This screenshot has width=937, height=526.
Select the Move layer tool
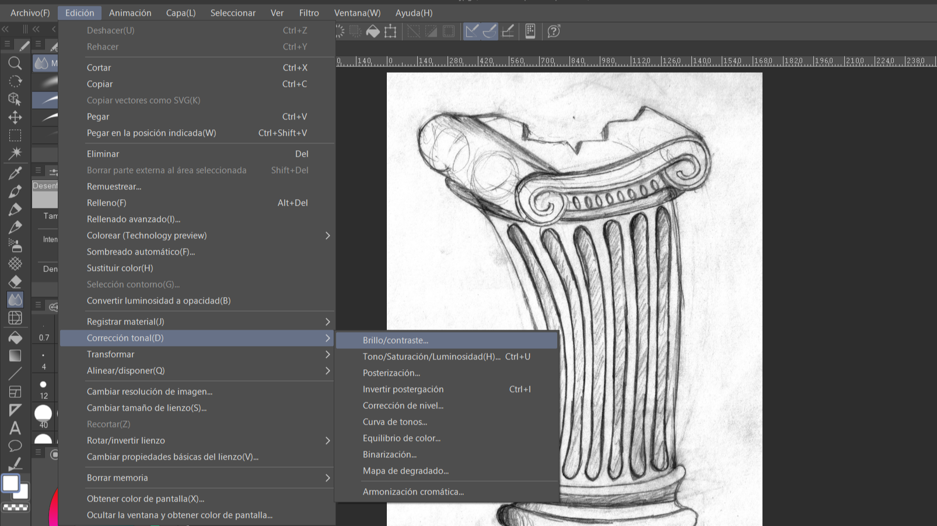(15, 117)
